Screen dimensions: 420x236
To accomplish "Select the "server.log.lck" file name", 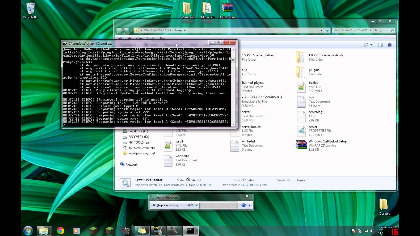I will point(251,127).
